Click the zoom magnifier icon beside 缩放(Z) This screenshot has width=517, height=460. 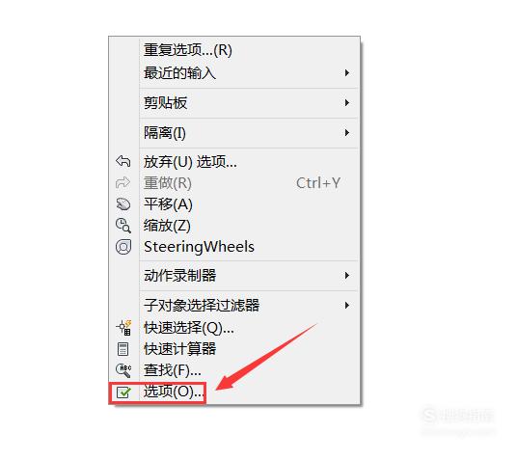(x=123, y=226)
